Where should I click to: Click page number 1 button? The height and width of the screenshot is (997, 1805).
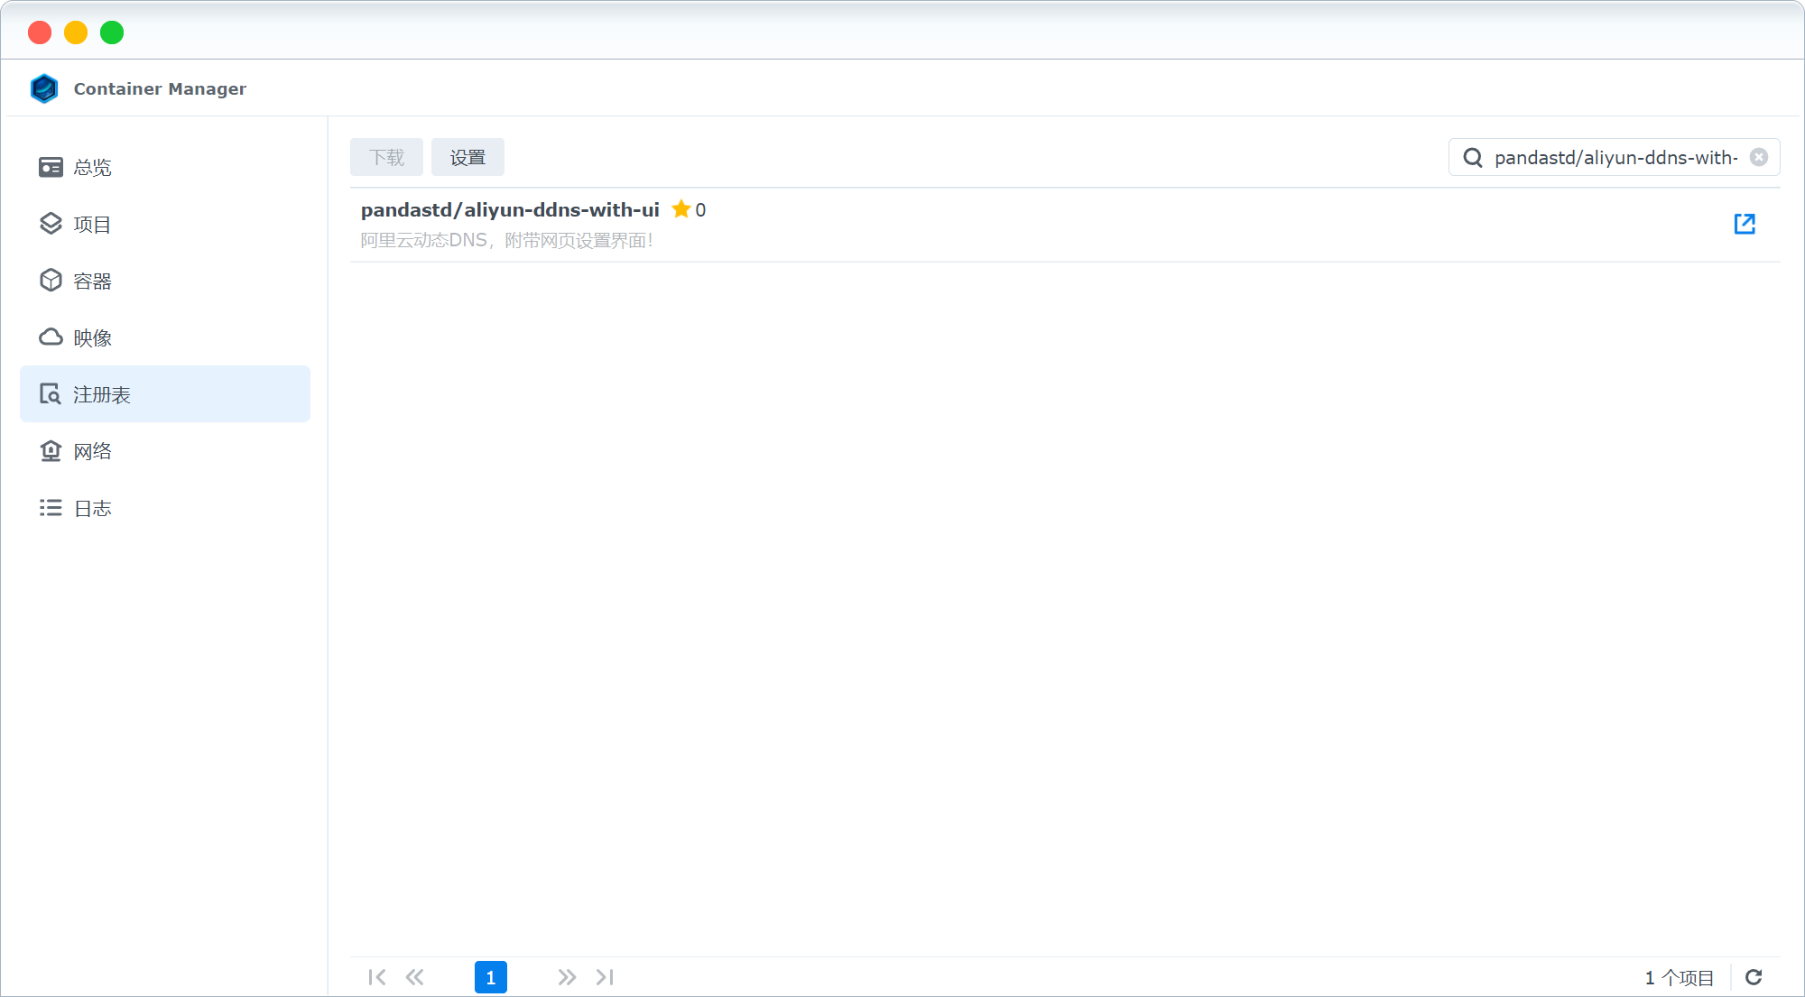click(490, 977)
